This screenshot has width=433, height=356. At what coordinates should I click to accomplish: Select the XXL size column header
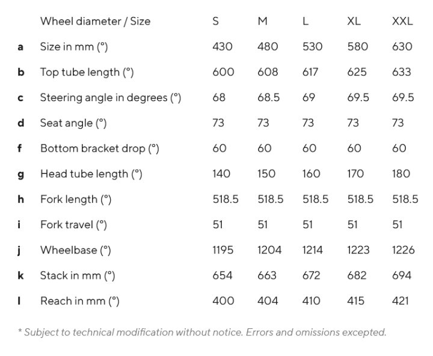pyautogui.click(x=402, y=21)
